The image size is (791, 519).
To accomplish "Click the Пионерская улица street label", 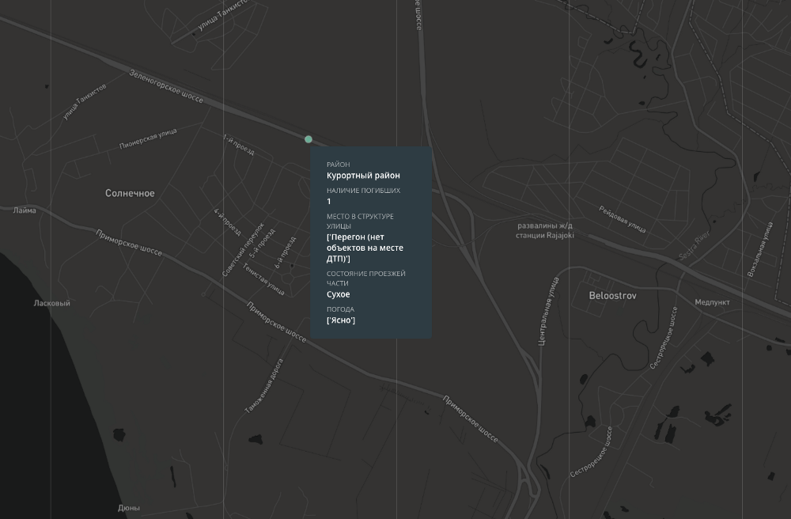I will click(x=148, y=139).
